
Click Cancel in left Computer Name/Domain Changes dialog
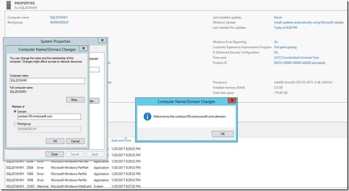75,141
